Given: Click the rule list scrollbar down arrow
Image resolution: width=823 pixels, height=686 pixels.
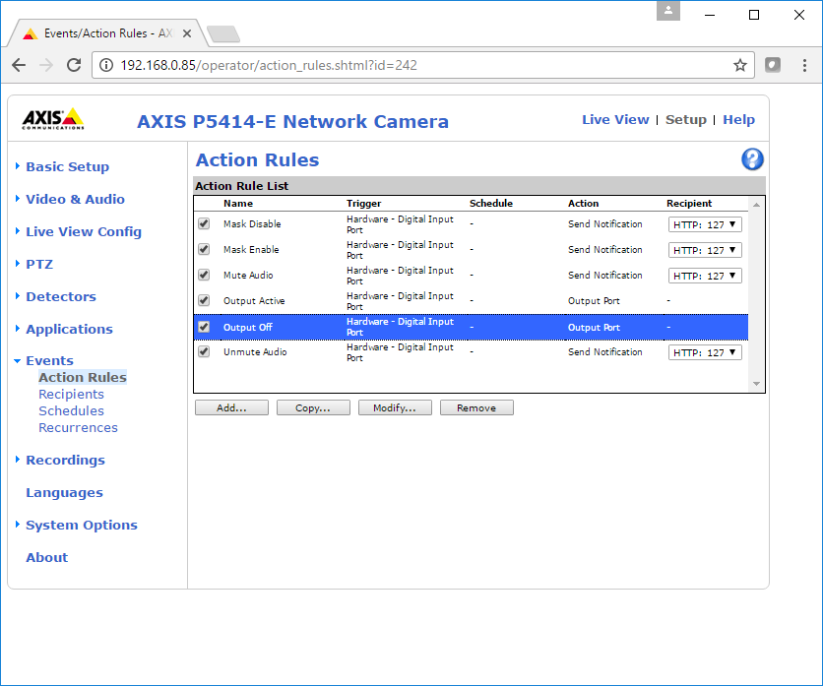Looking at the screenshot, I should [756, 384].
